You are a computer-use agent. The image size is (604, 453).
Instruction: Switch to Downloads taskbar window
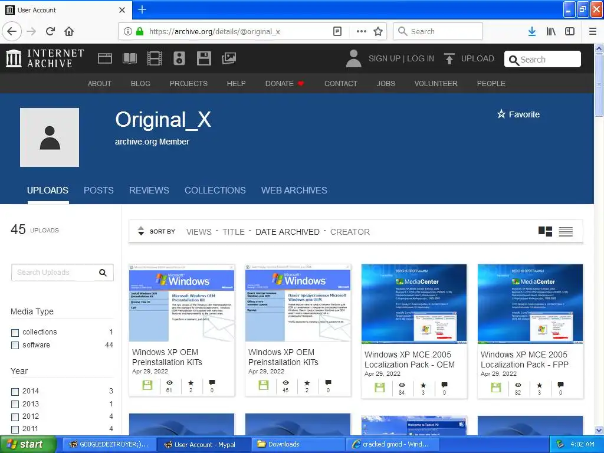[298, 444]
